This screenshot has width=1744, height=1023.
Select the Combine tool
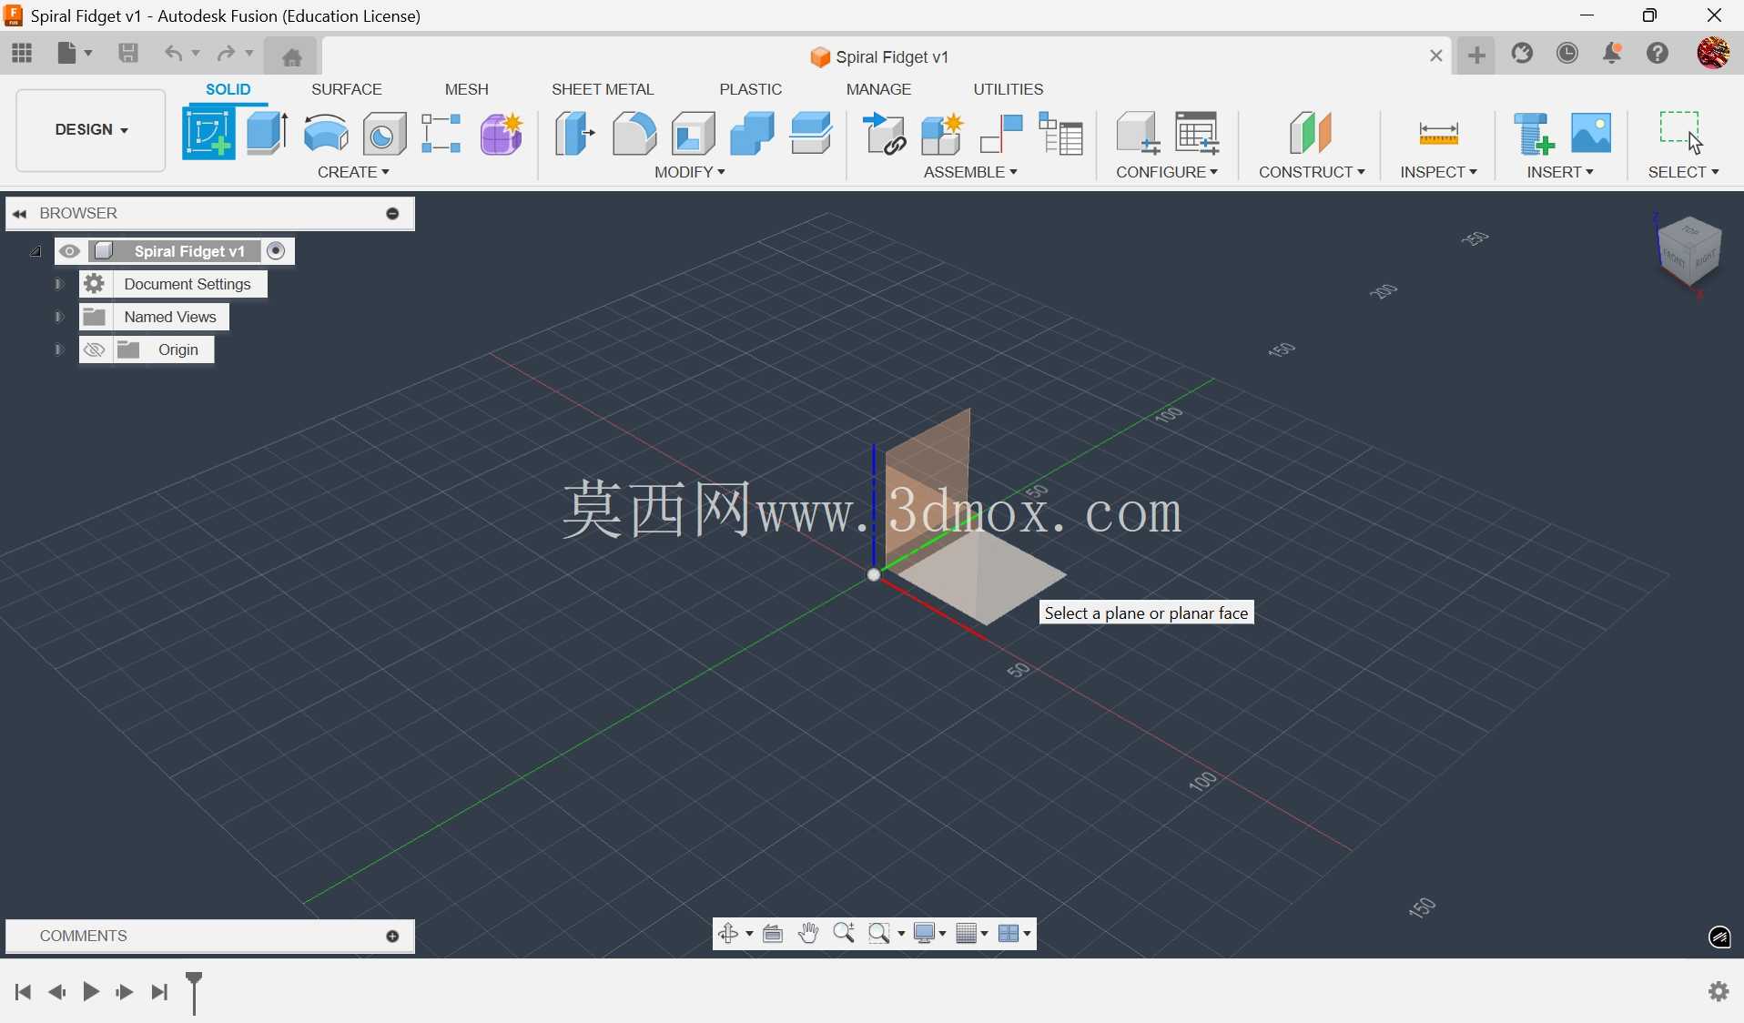point(752,134)
